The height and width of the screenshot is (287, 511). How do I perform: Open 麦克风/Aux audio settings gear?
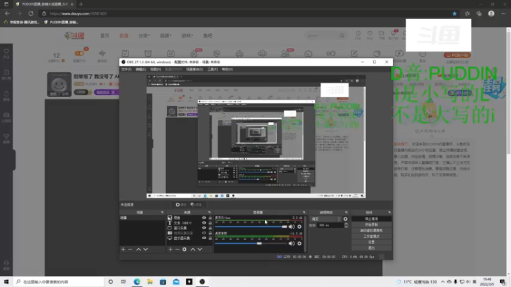click(x=300, y=226)
